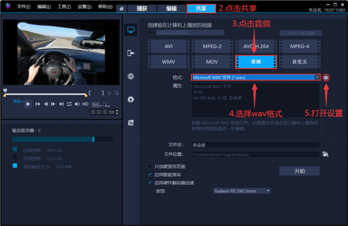Open audio format settings gear icon
Image resolution: width=348 pixels, height=226 pixels.
326,77
